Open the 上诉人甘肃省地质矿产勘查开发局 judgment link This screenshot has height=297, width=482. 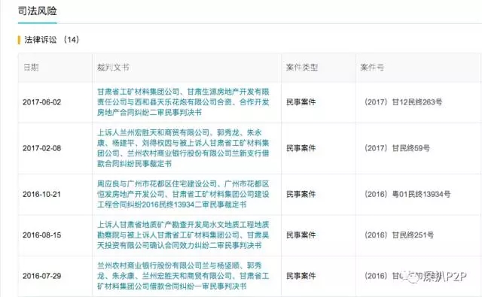(x=183, y=235)
